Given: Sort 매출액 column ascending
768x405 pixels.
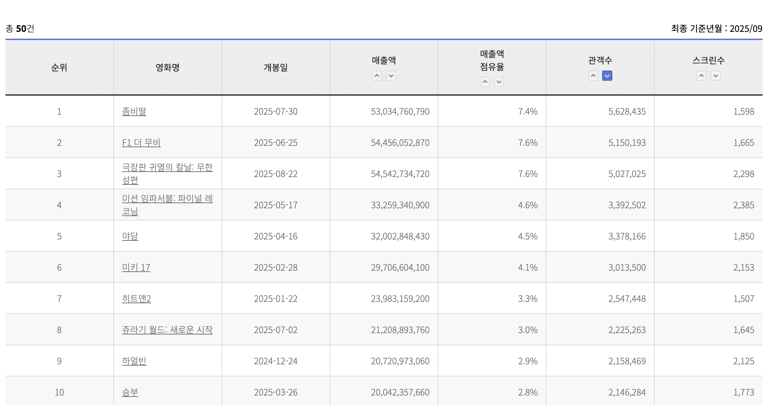Looking at the screenshot, I should [x=377, y=76].
